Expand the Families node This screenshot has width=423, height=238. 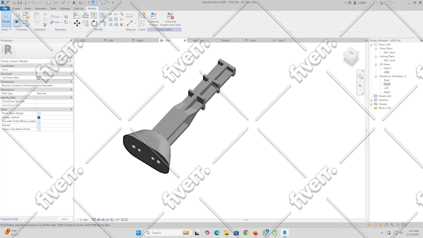tap(371, 100)
